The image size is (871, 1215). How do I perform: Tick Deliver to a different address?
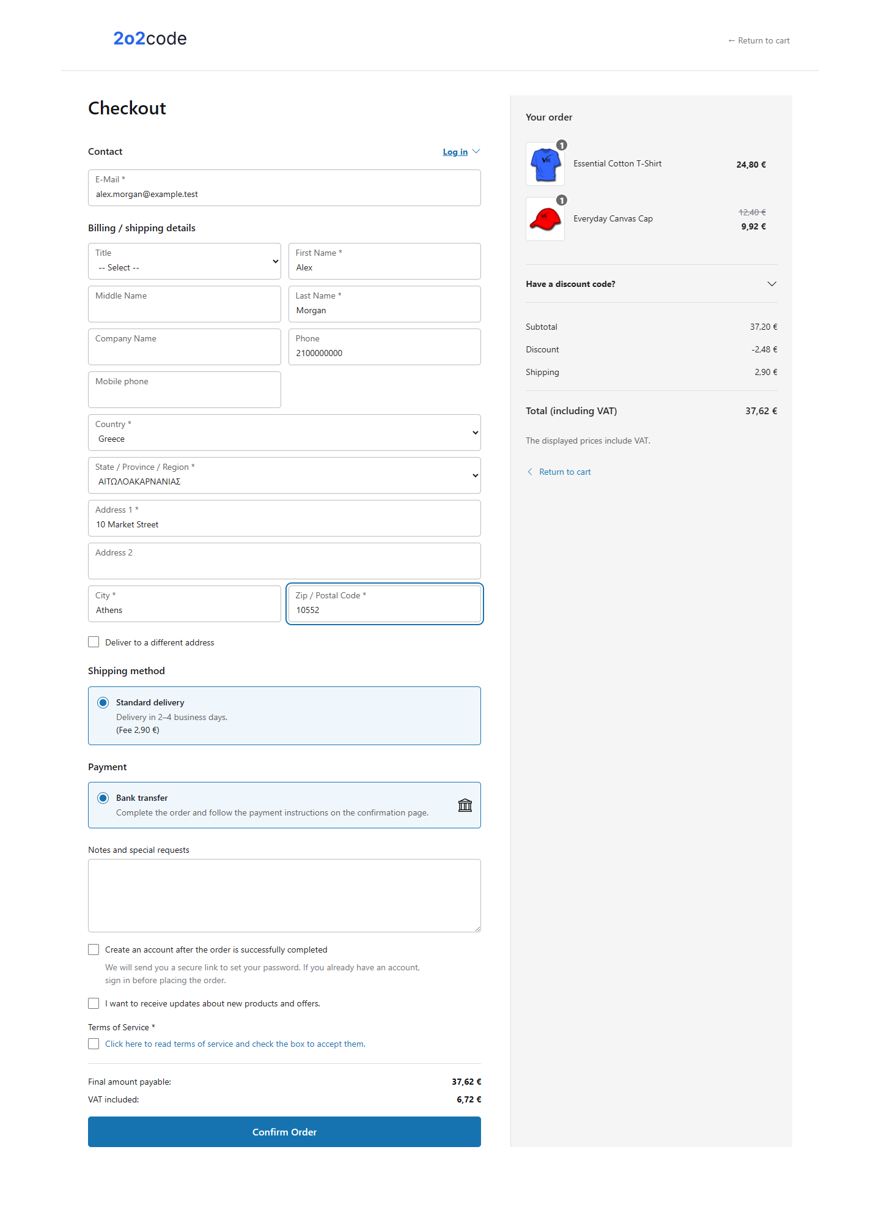(94, 642)
